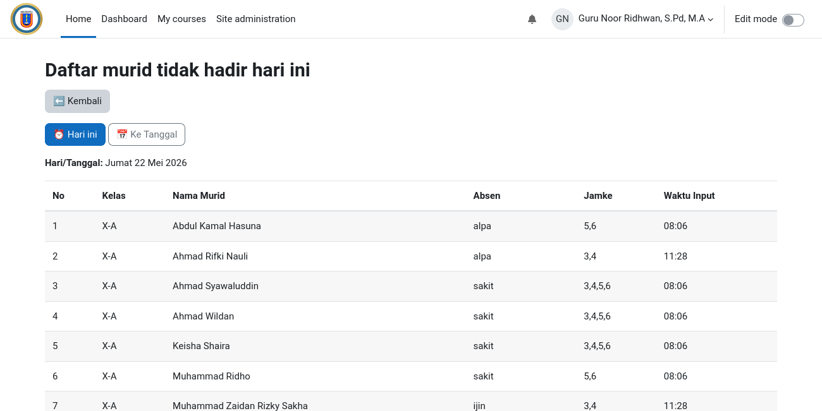Viewport: 822px width, 411px height.
Task: Click the Nama Murid column header
Action: click(x=199, y=196)
